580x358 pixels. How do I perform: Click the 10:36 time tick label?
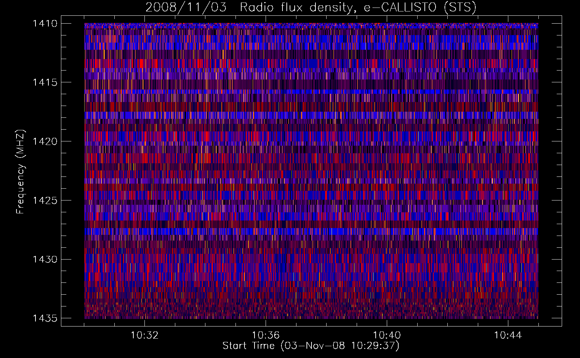266,335
